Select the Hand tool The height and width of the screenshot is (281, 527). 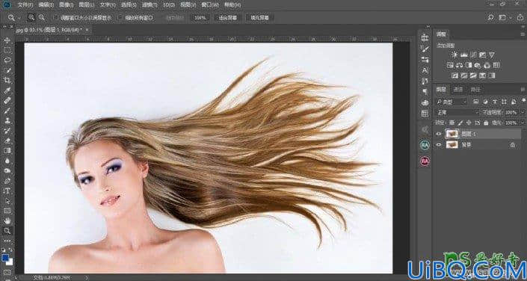(7, 220)
